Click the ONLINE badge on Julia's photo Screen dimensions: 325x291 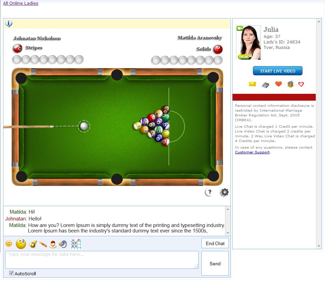pos(243,57)
